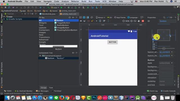Screen dimensions: 180x101
Task: Click the Zoom to Fit screen icon
Action: pyautogui.click(x=135, y=21)
